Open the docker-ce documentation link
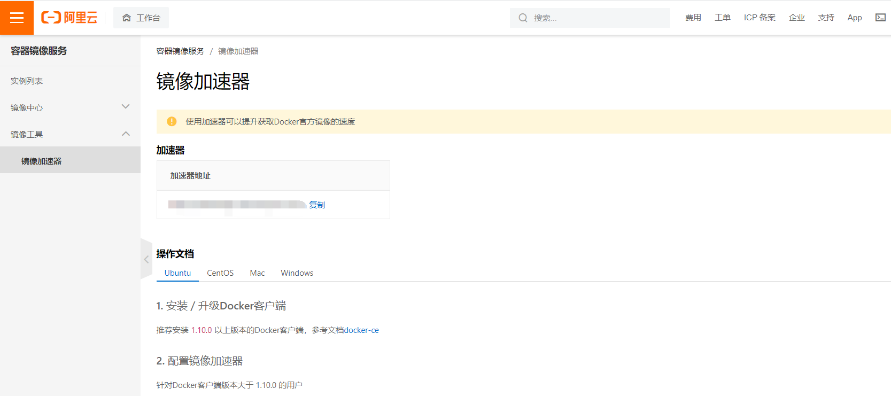Viewport: 891px width, 396px height. coord(361,330)
